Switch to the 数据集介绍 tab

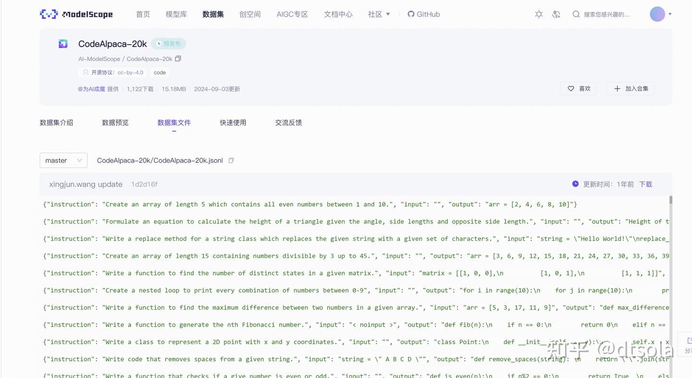click(x=56, y=122)
